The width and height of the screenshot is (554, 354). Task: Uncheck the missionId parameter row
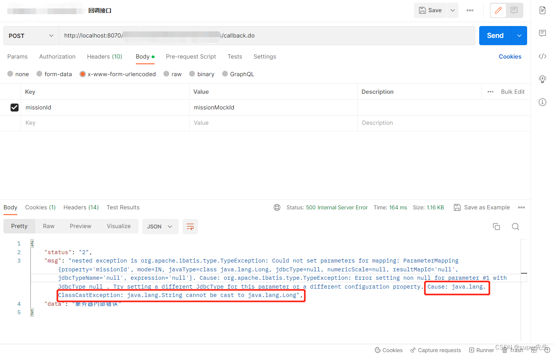pos(15,107)
